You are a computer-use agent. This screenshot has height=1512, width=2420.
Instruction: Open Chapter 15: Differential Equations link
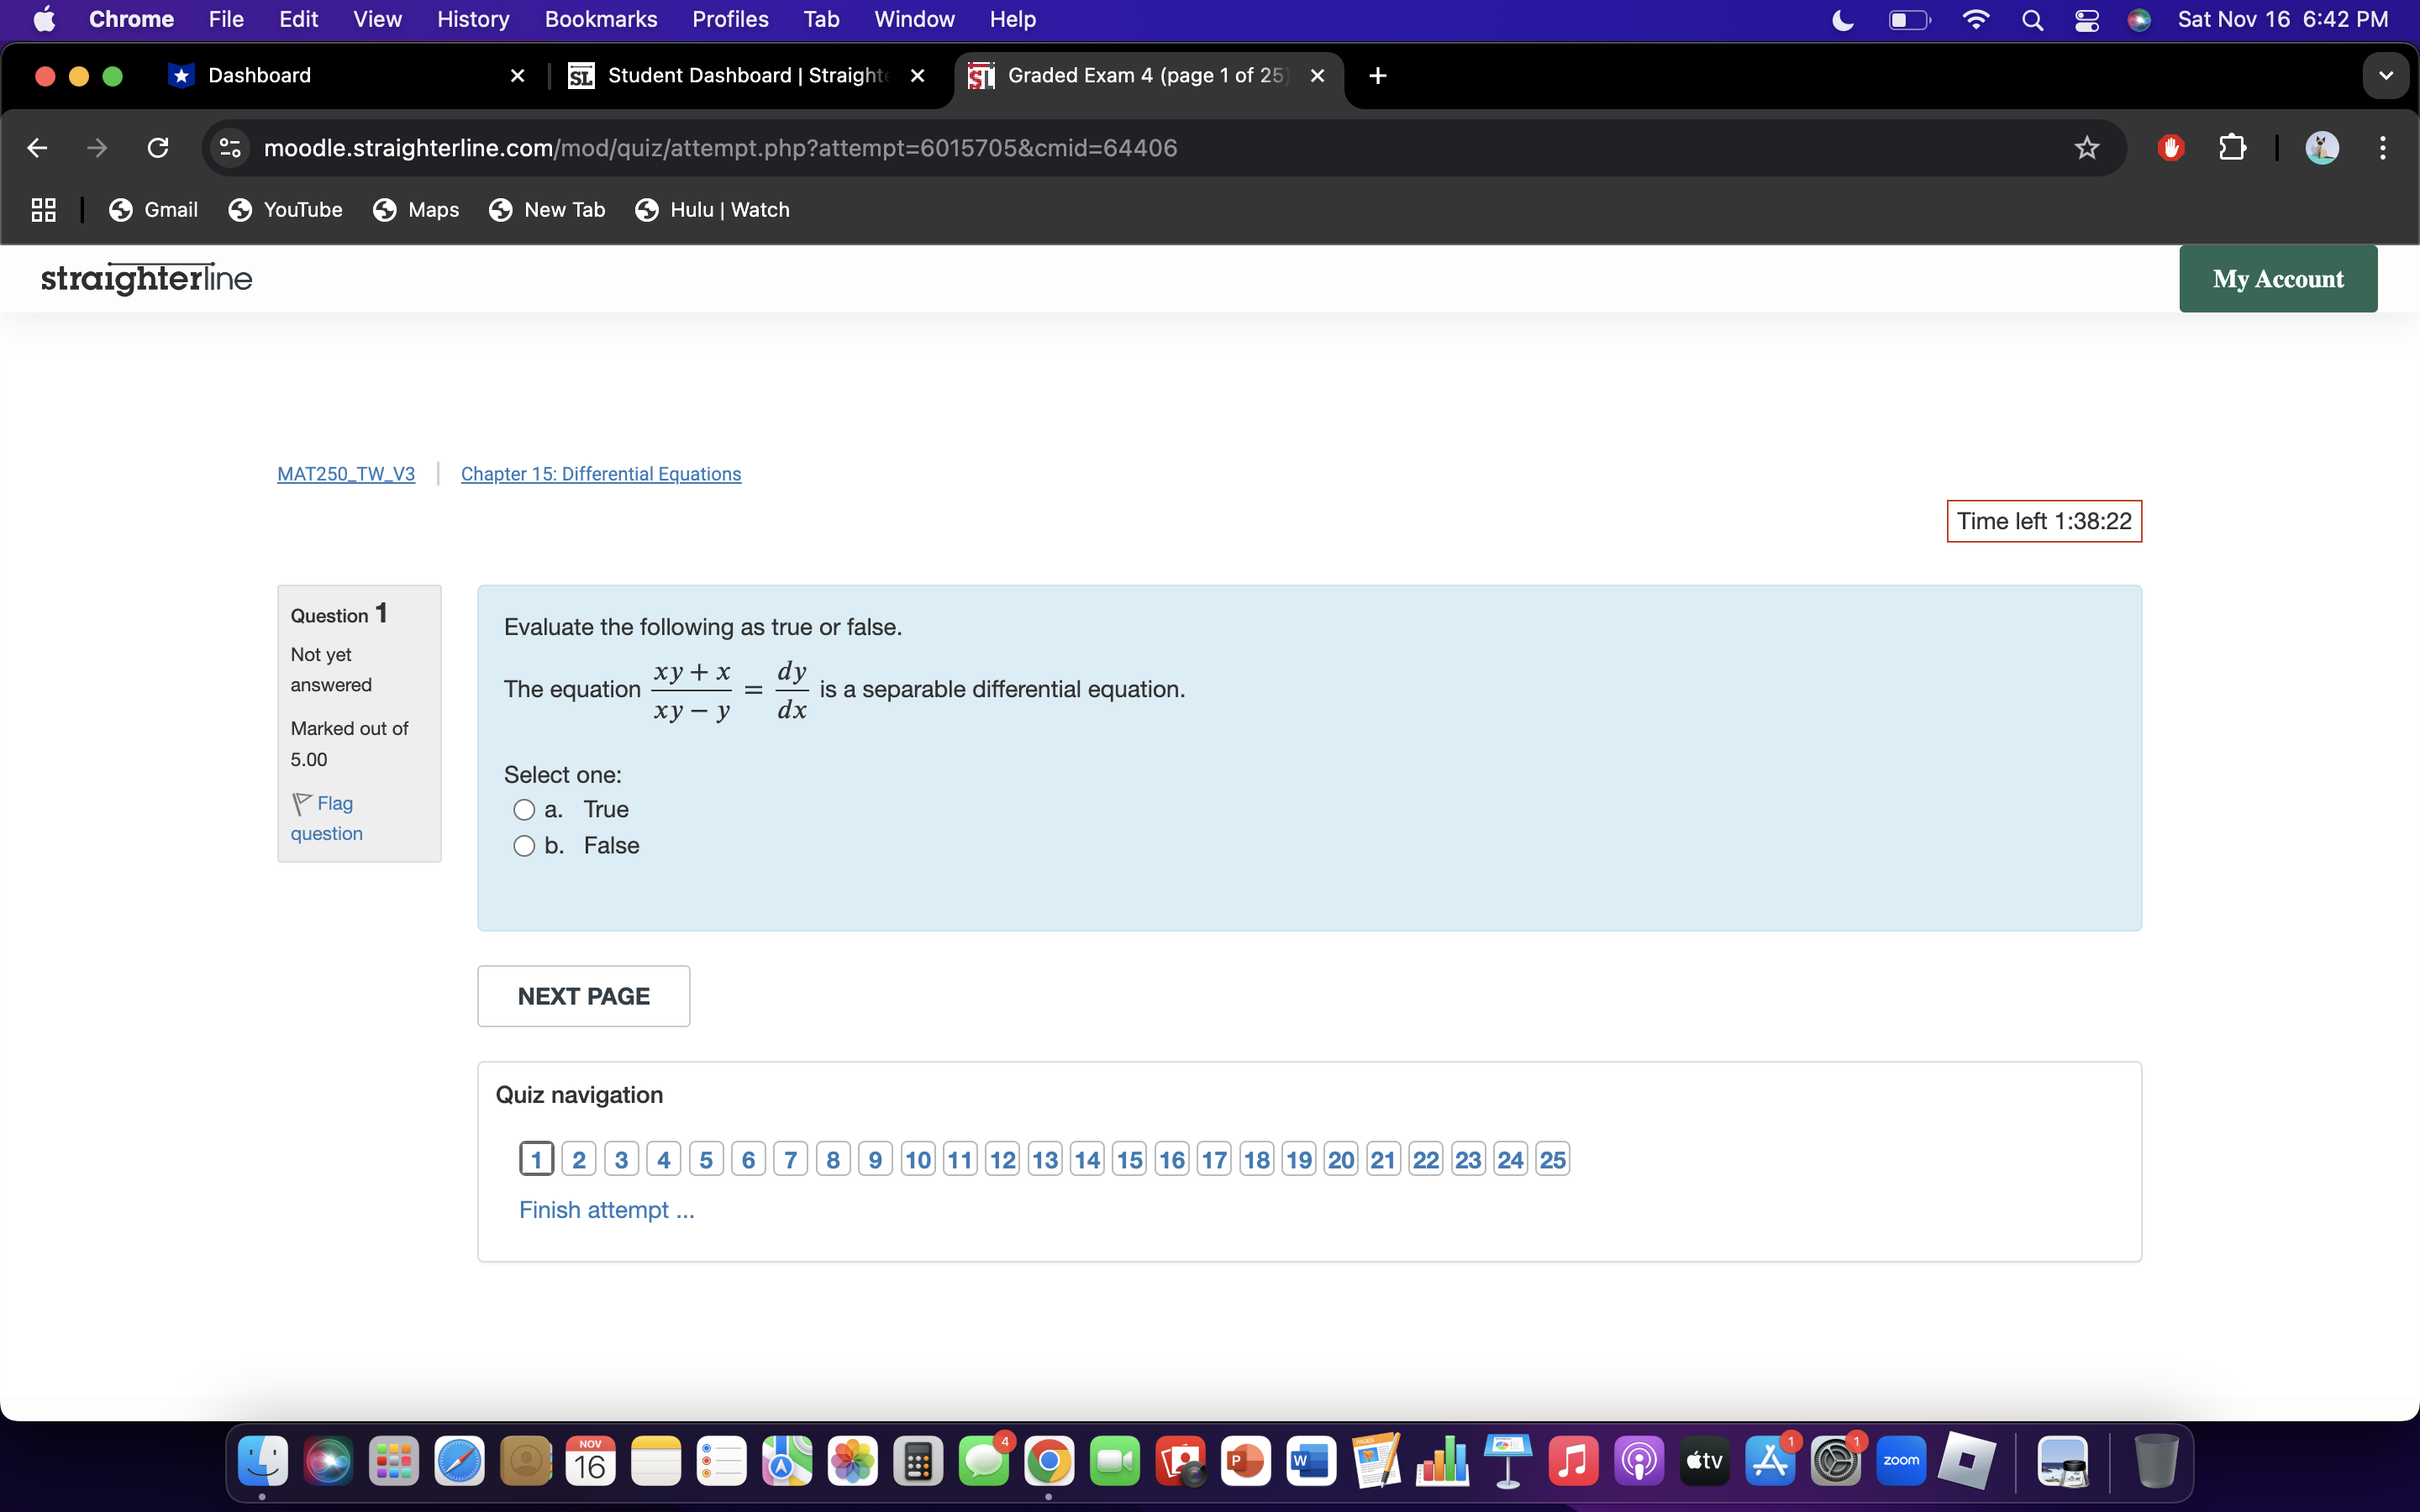coord(600,474)
